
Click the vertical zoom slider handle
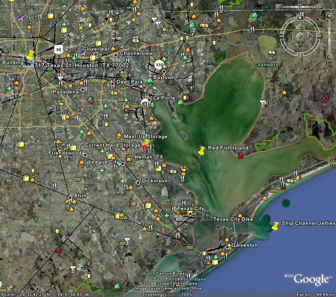[x=329, y=36]
